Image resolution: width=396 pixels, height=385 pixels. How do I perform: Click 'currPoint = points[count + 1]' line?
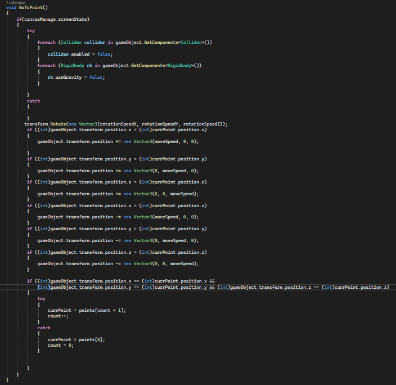(86, 310)
